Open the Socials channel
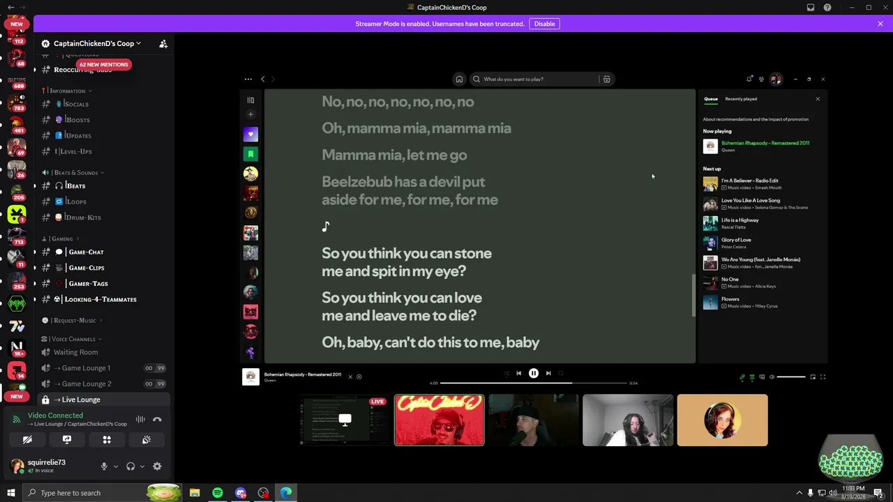 point(103,104)
